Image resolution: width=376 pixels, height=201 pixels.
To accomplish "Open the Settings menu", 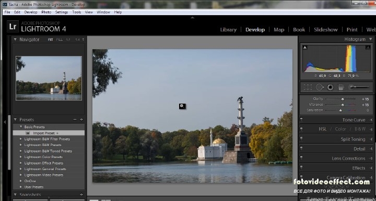I will coord(62,12).
